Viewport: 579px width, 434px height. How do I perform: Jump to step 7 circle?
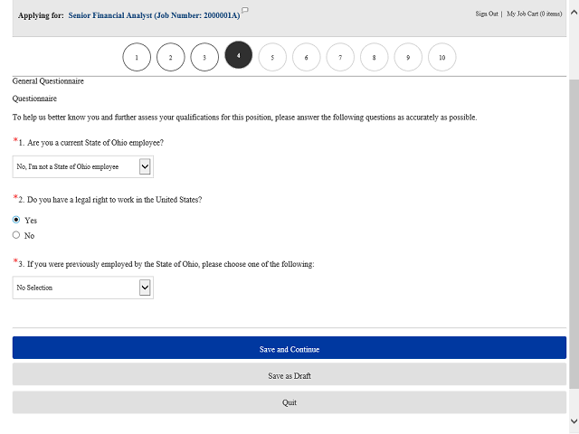point(340,57)
